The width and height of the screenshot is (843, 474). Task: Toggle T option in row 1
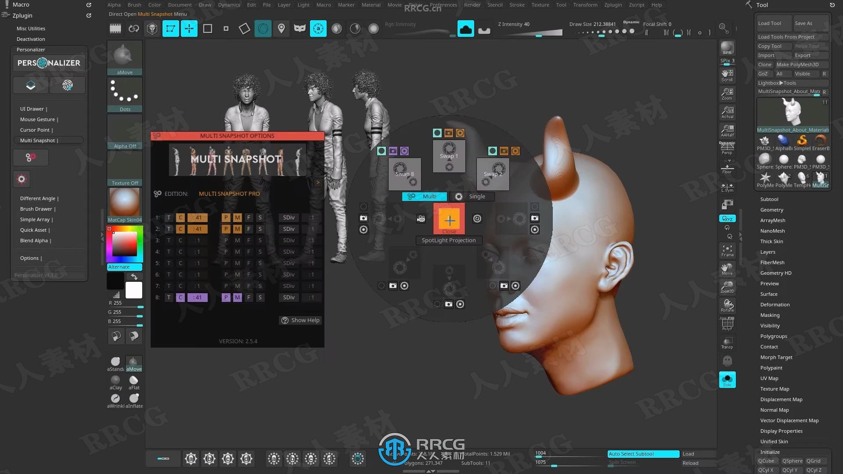169,218
